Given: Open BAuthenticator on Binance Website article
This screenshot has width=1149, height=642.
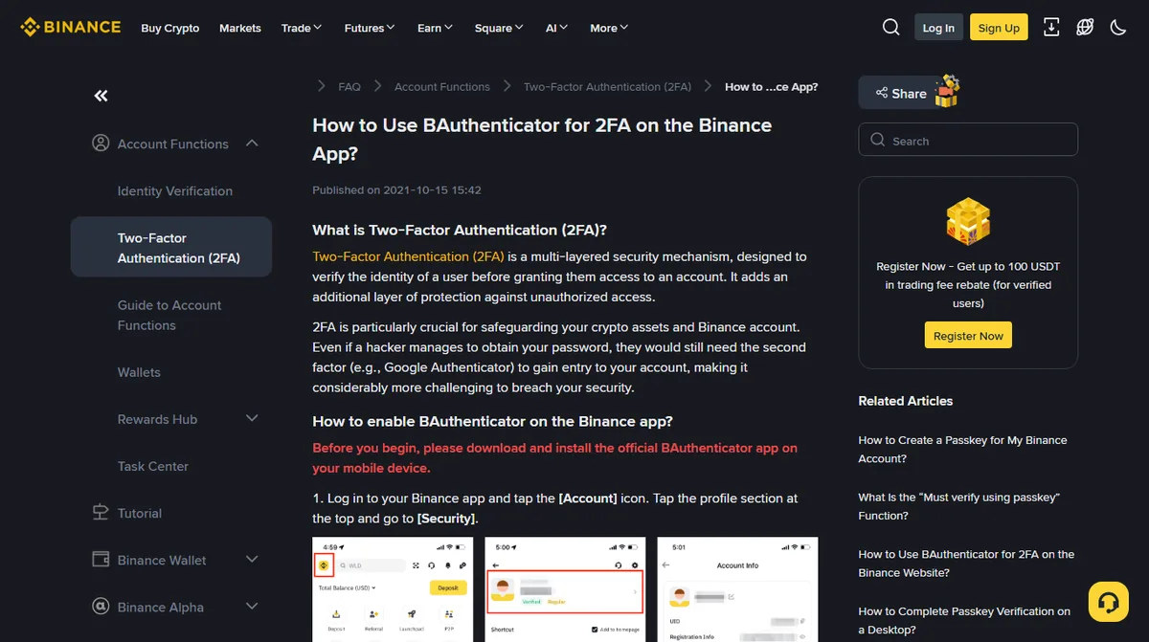Looking at the screenshot, I should click(966, 564).
